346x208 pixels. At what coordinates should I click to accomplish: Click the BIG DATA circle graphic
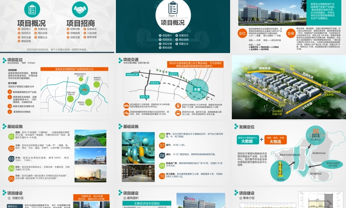[315, 135]
